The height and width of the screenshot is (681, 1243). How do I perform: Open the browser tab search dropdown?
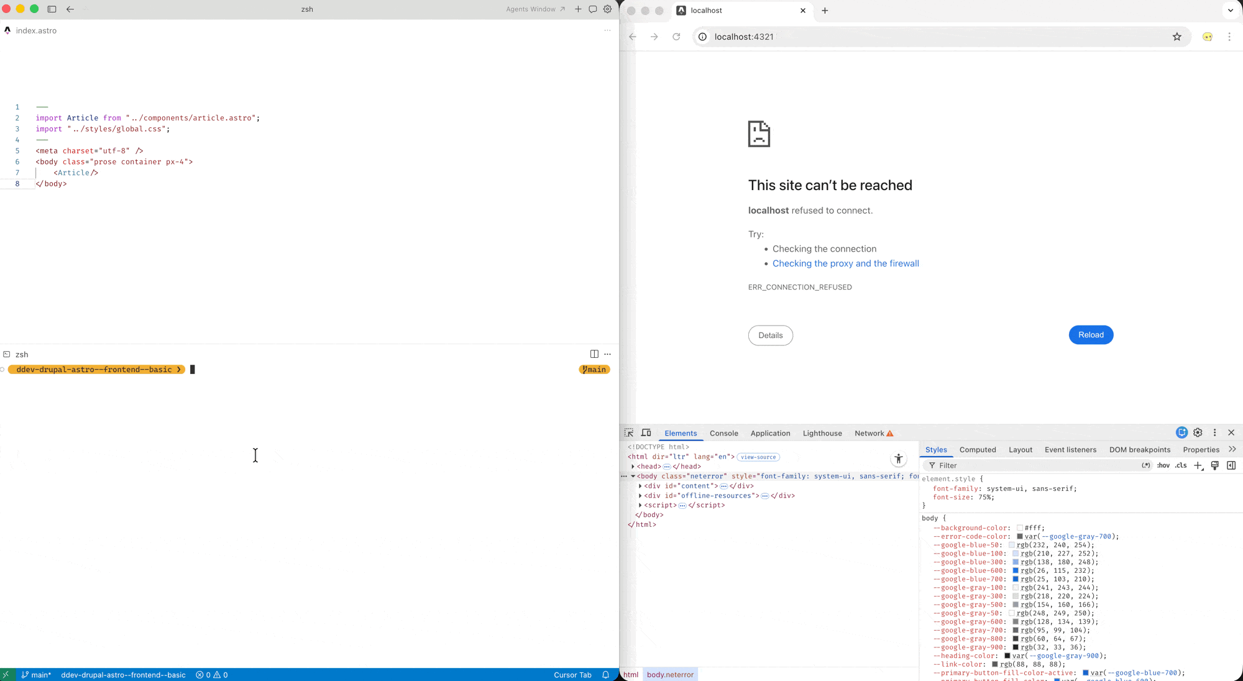1231,11
